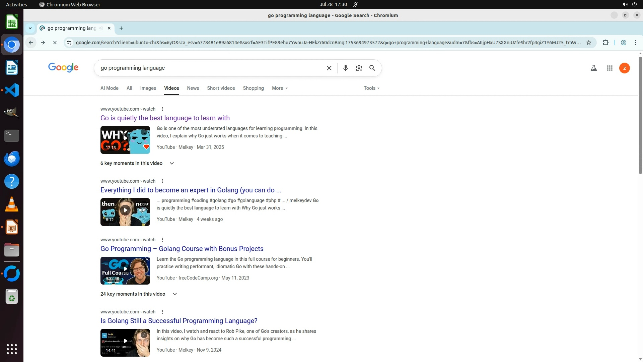The image size is (643, 362).
Task: Open the More search filters dropdown
Action: coord(280,88)
